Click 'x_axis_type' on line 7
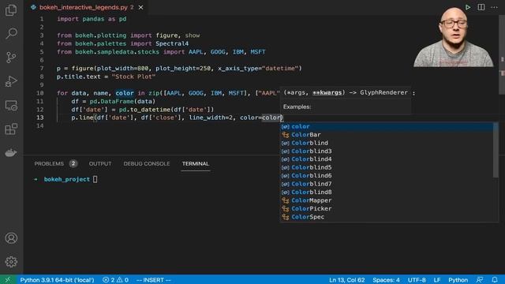 click(x=238, y=69)
